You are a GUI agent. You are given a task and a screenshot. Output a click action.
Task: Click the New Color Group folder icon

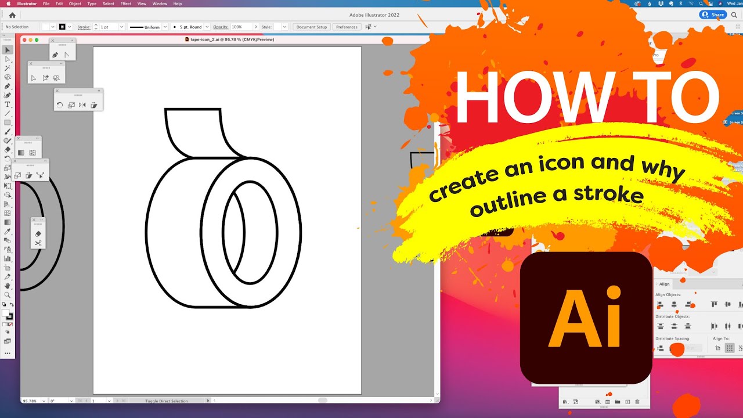(618, 402)
